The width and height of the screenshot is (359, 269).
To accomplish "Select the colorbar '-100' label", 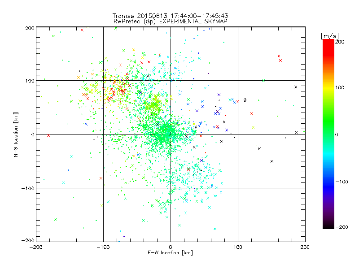I will click(x=341, y=182).
